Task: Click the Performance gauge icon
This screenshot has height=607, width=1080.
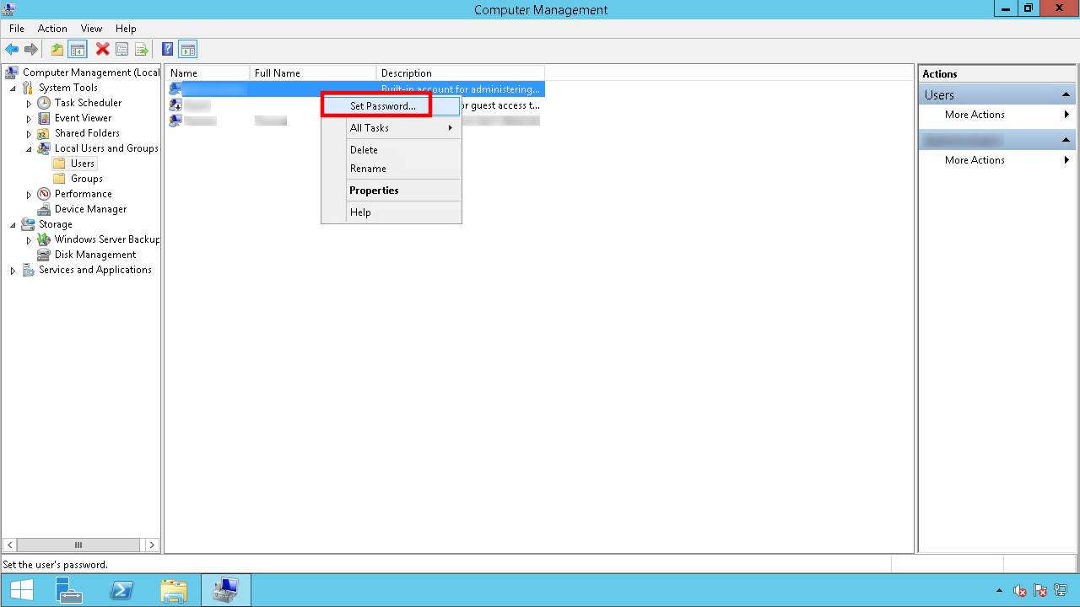Action: (44, 194)
